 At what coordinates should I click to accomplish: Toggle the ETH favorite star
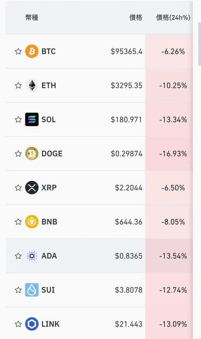click(18, 85)
